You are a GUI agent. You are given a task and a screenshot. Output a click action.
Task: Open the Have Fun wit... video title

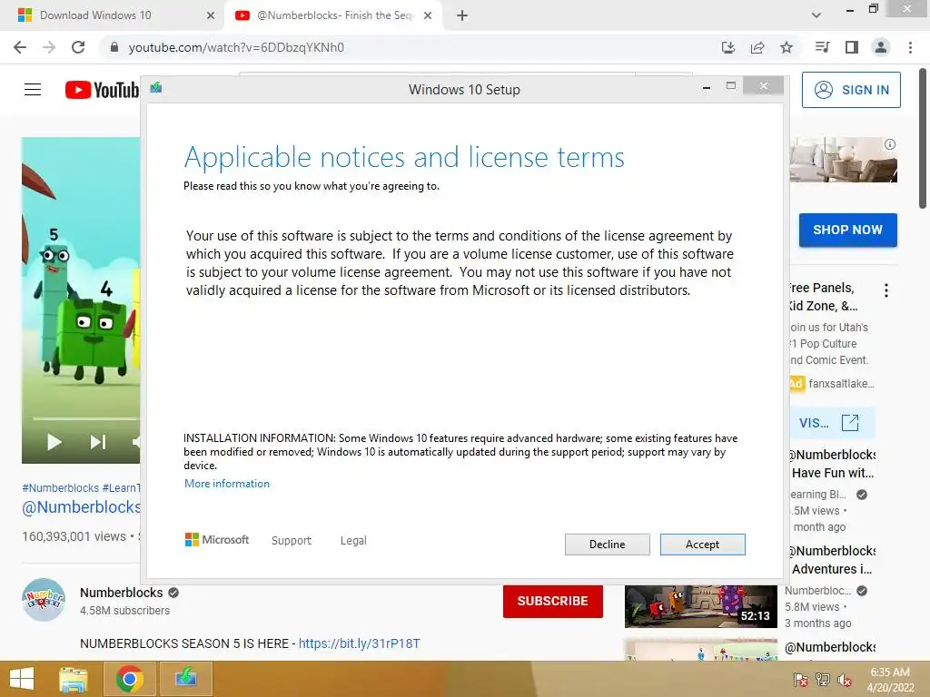833,464
